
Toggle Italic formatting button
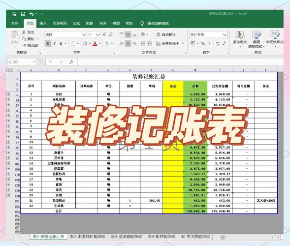point(55,44)
